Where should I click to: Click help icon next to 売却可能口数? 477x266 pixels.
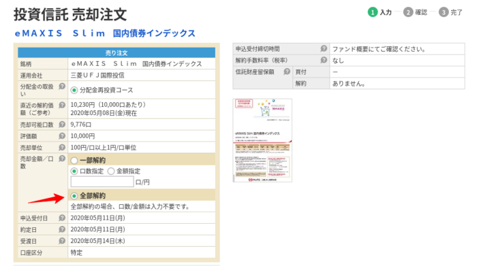click(62, 124)
